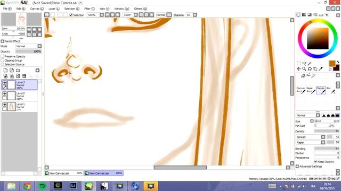Open the File menu
Image resolution: width=341 pixels, height=191 pixels.
point(7,8)
